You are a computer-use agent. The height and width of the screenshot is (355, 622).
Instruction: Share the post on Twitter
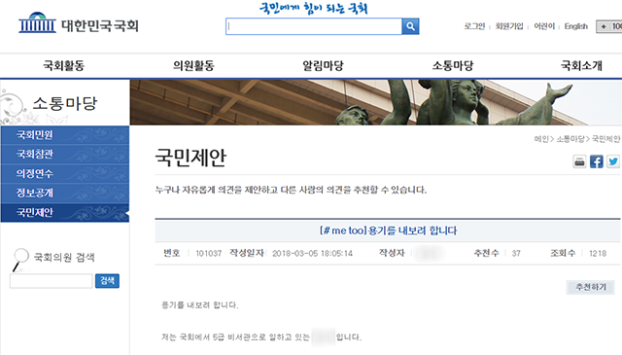point(613,161)
